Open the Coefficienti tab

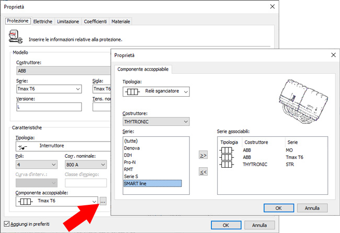(95, 21)
